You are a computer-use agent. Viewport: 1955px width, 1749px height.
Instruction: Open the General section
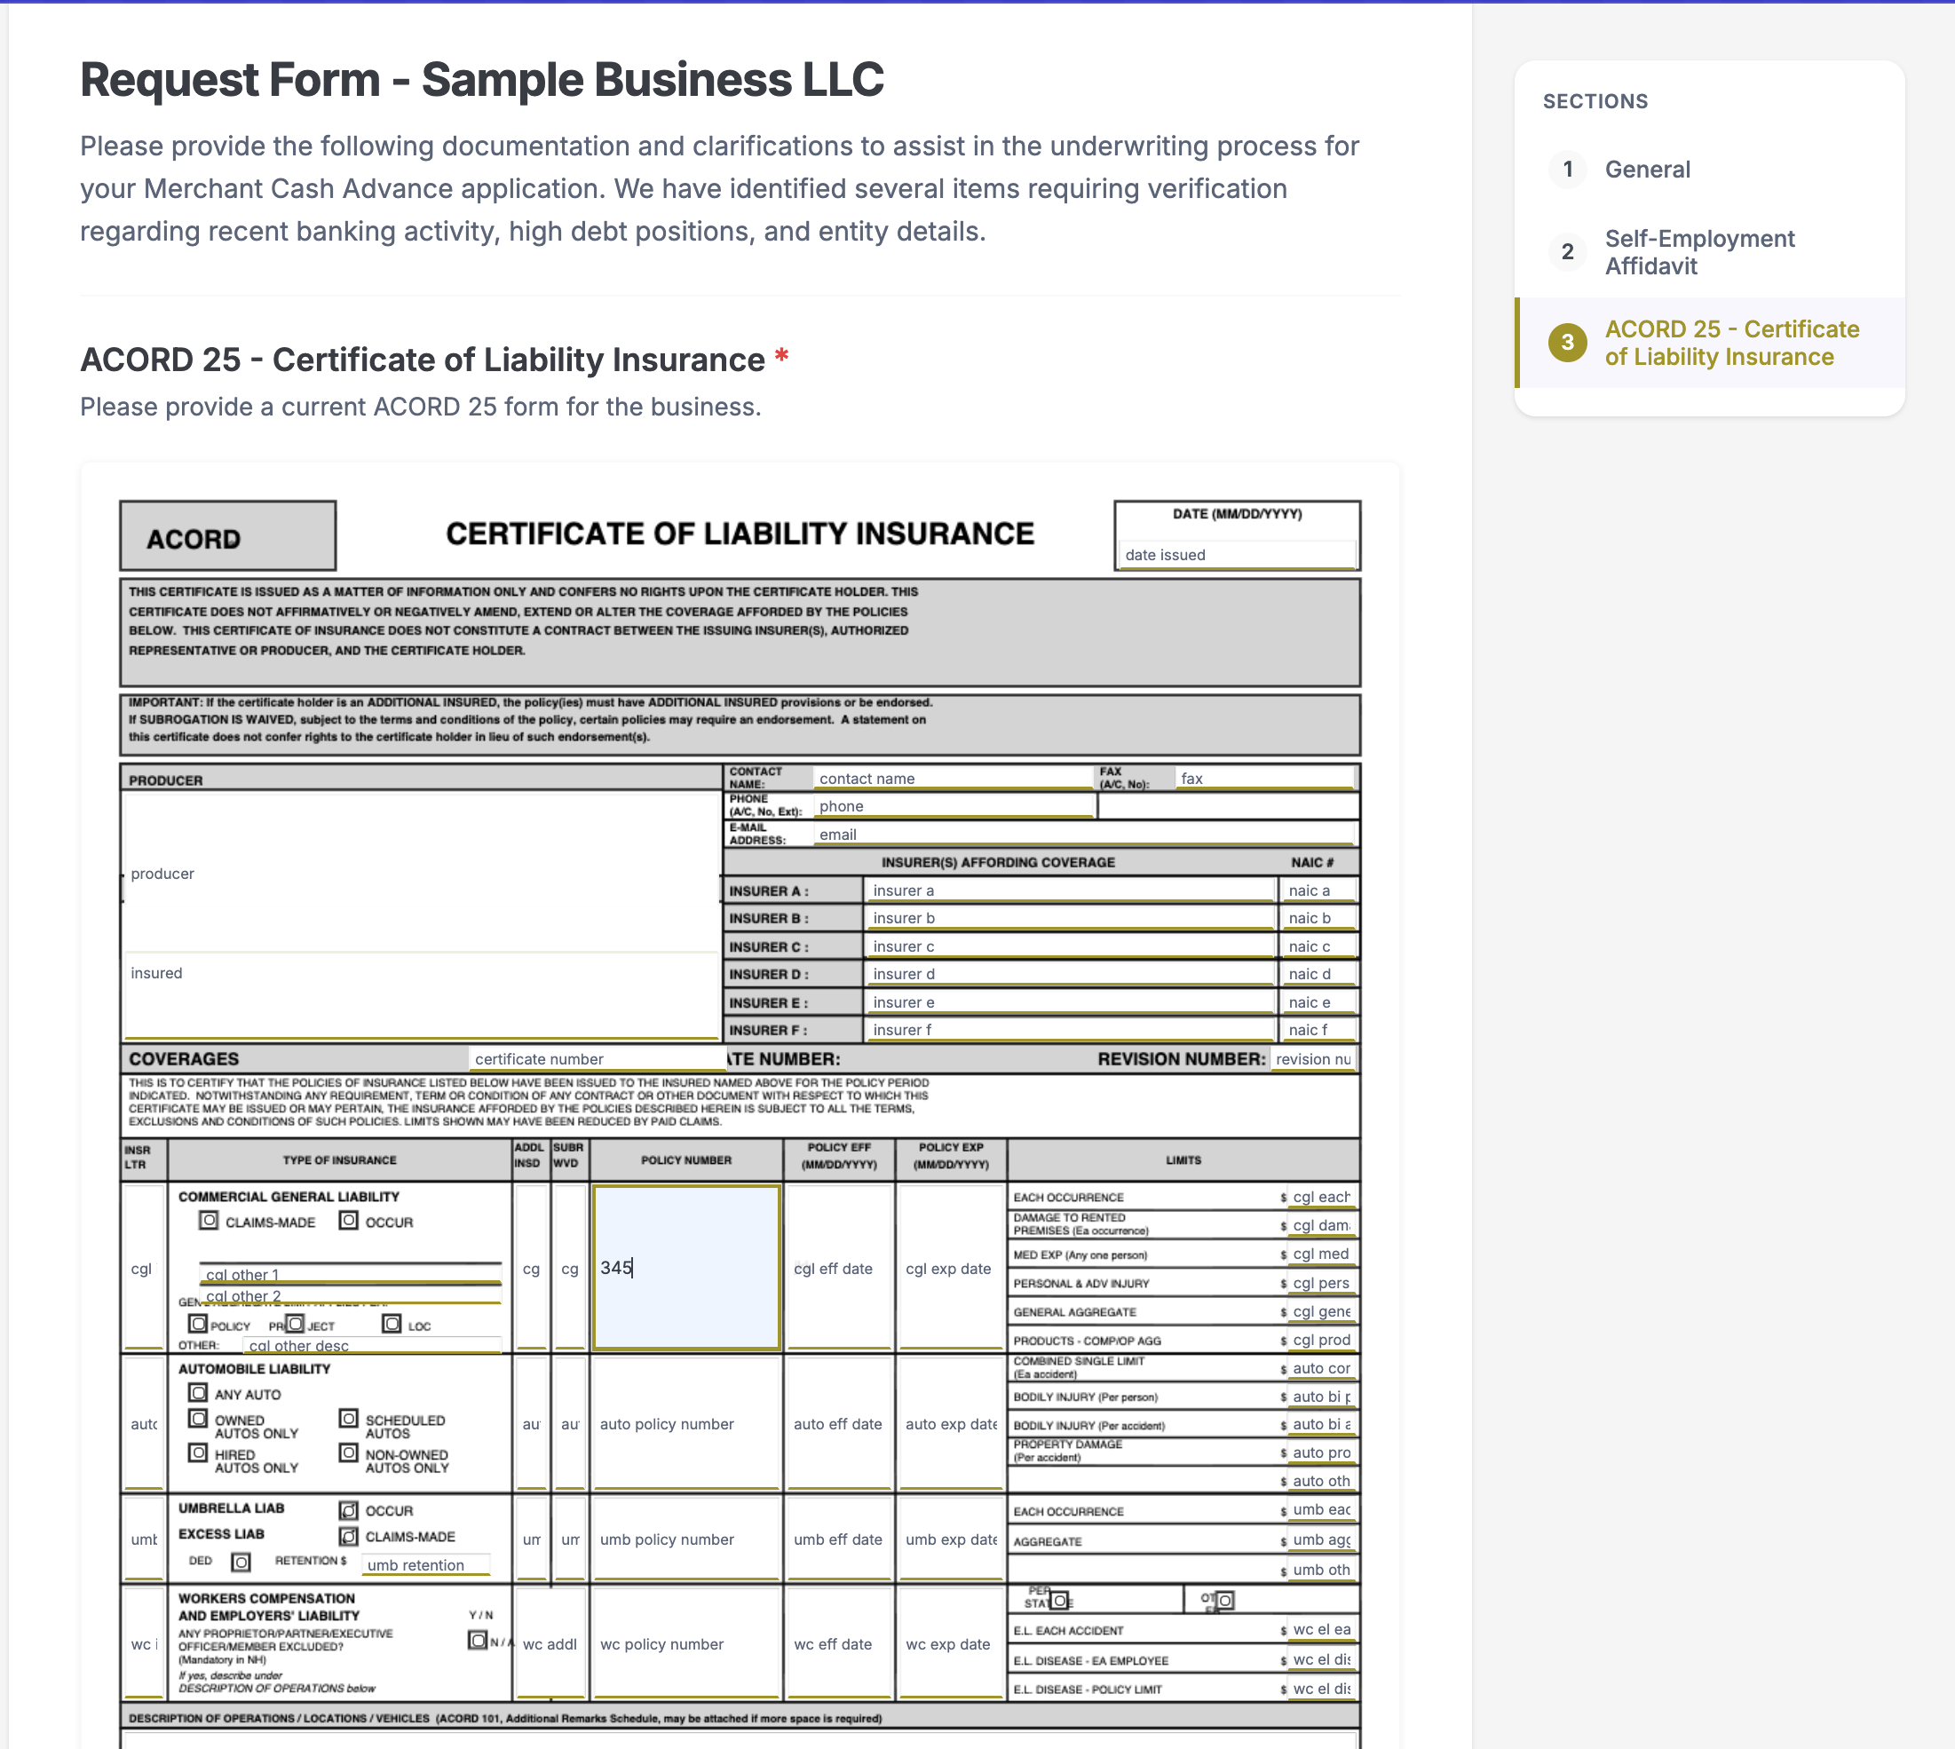click(1646, 170)
